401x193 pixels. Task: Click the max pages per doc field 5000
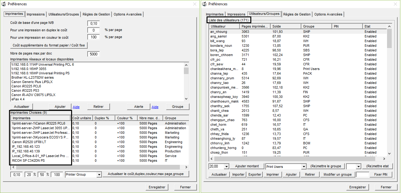93,54
